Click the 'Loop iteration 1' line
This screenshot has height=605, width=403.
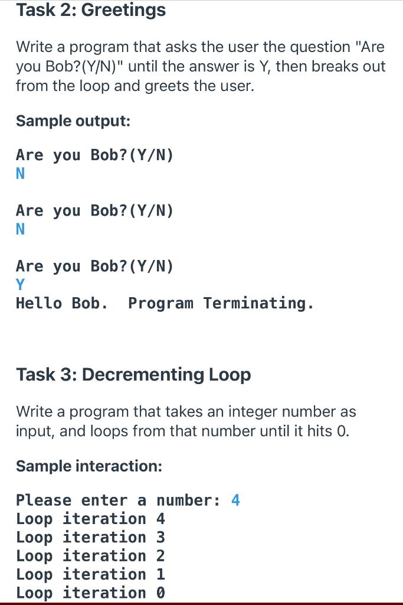tap(90, 574)
